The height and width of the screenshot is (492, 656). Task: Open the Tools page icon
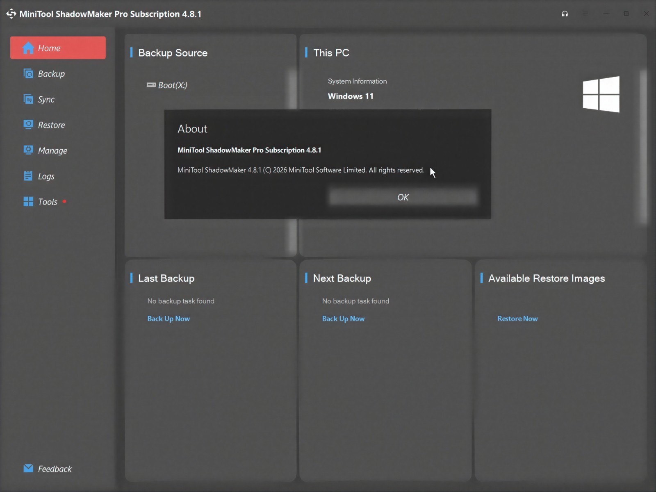[28, 202]
